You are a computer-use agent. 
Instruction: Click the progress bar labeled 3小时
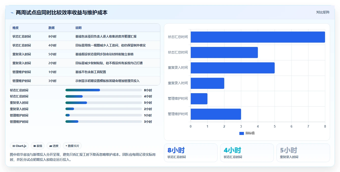(x=104, y=122)
